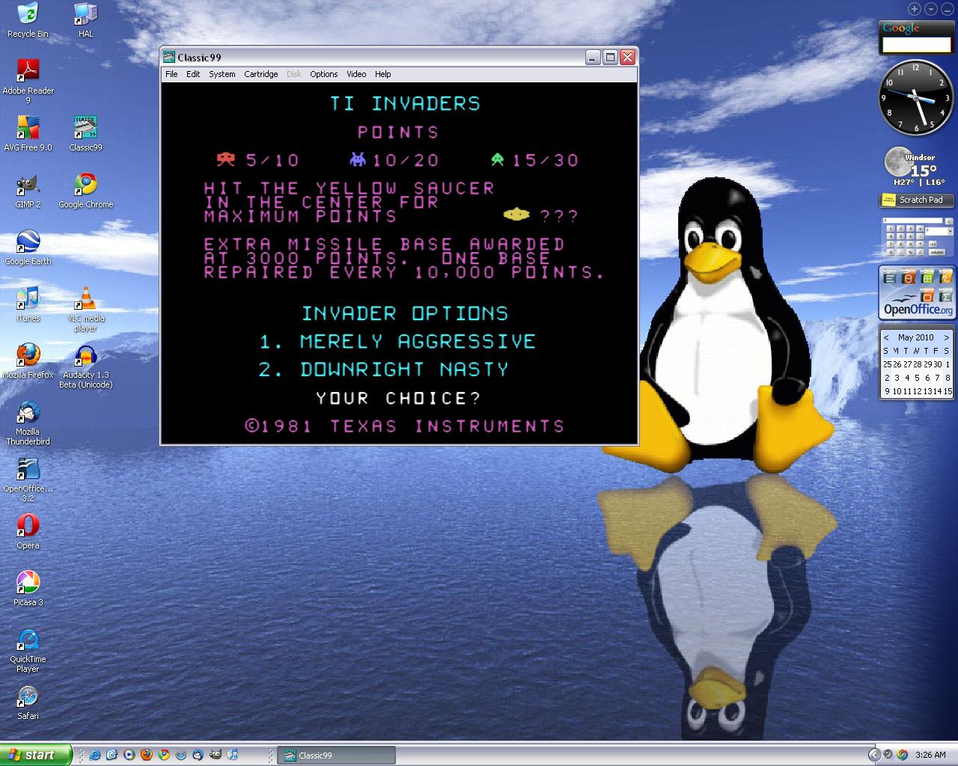958x766 pixels.
Task: Launch Thunderbird from the Quick Launch bar
Action: 198,755
